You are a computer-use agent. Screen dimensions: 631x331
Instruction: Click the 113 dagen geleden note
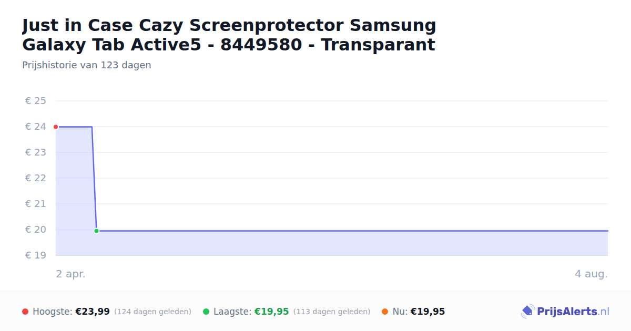(x=332, y=312)
